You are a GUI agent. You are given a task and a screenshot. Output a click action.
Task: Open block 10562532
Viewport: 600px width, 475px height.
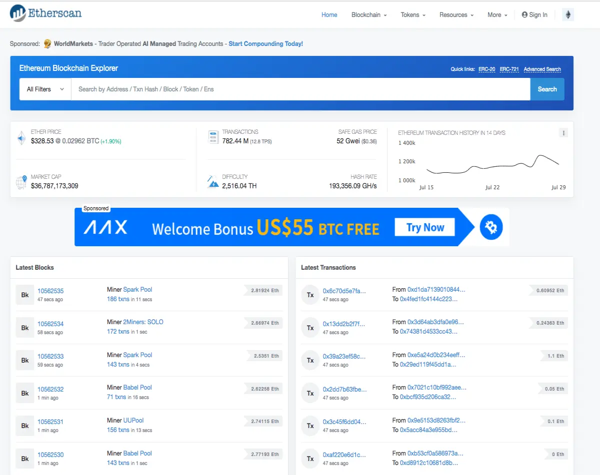coord(50,390)
